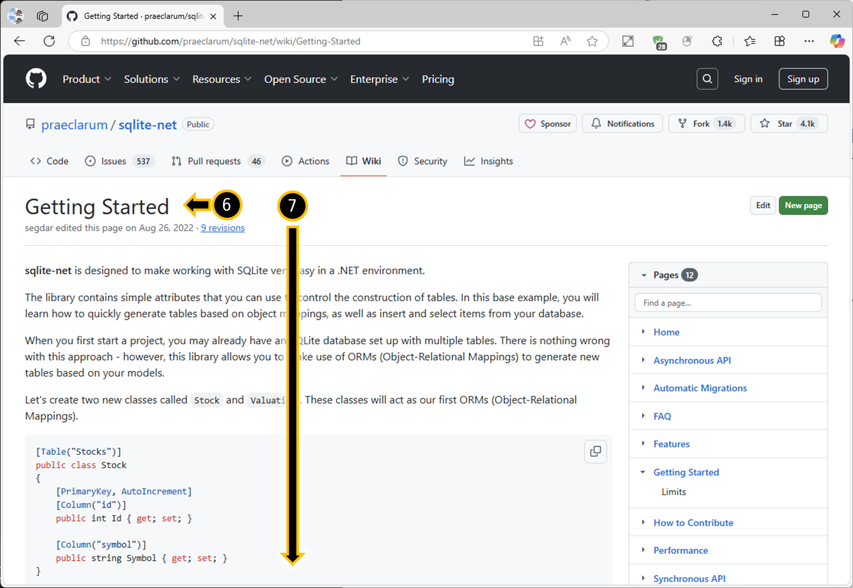Click the Pricing link
853x588 pixels.
(x=438, y=79)
